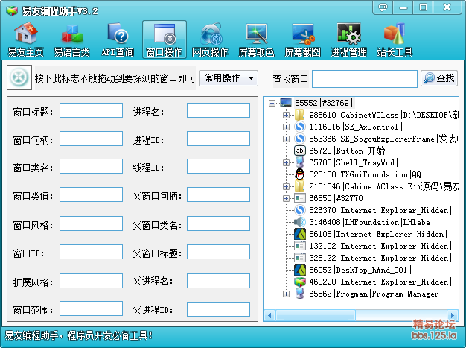This screenshot has width=466, height=348.
Task: Click the 窗口范围 input field
Action: coord(92,309)
